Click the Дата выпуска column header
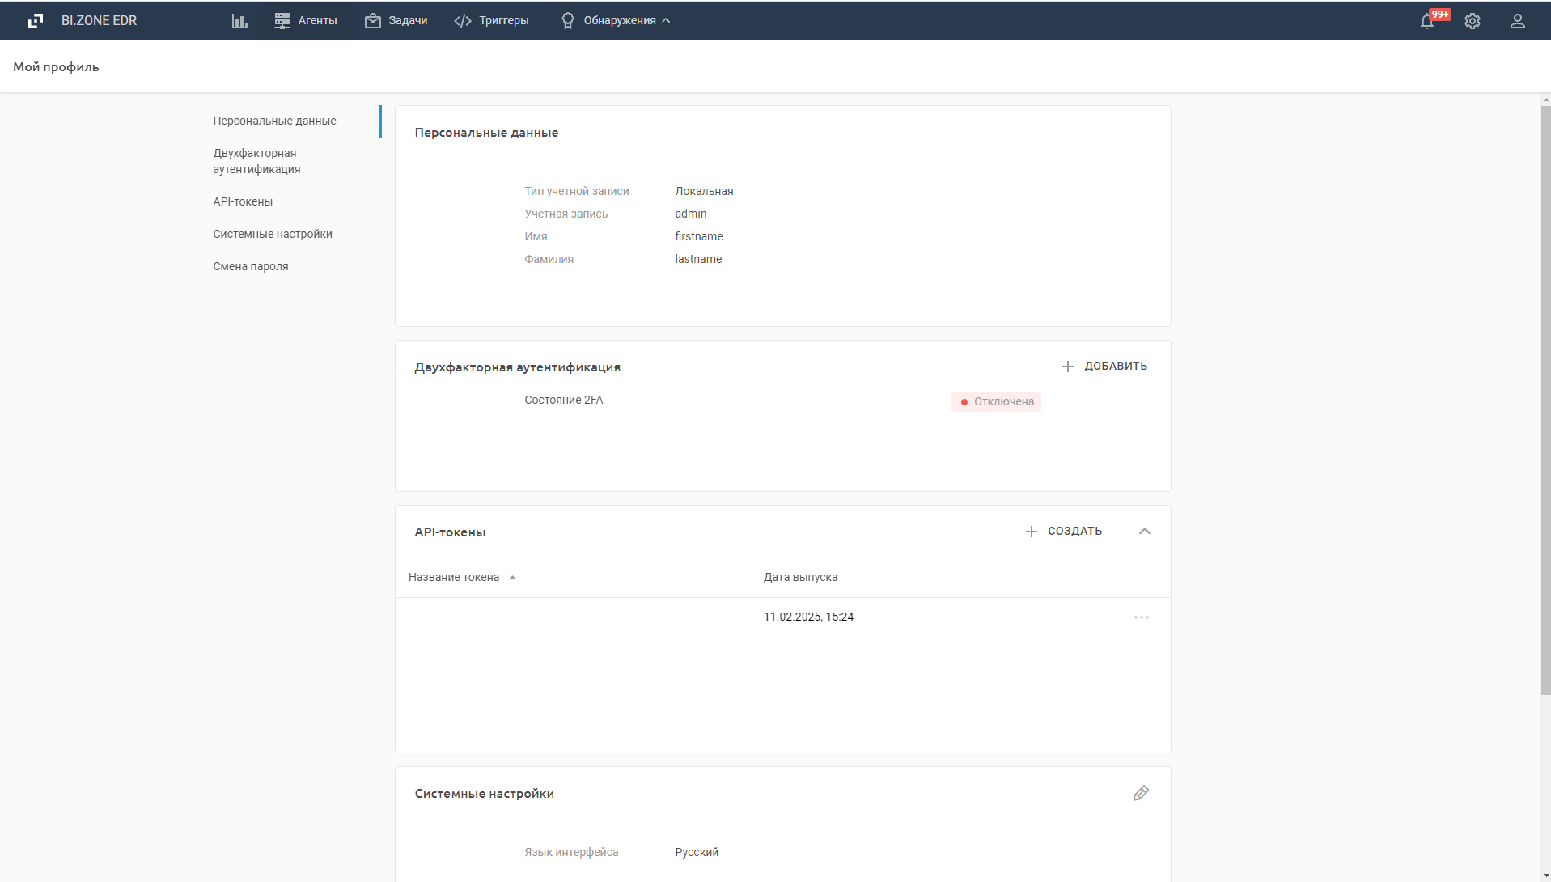1551x882 pixels. pos(800,578)
